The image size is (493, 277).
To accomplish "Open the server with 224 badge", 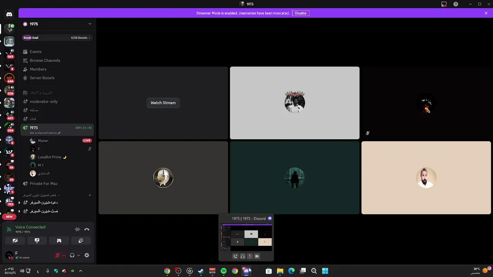I will click(x=9, y=127).
